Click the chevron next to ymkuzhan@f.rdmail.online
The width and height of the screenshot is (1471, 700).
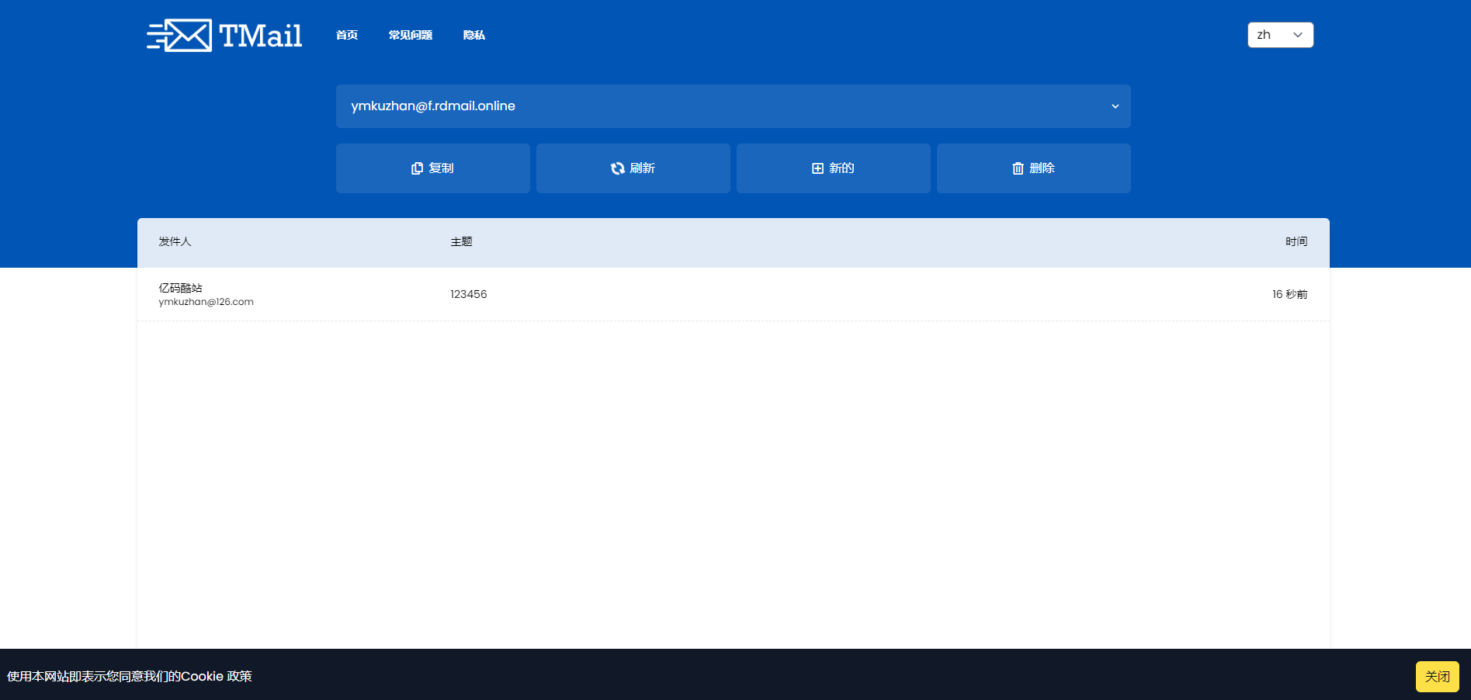(x=1115, y=106)
